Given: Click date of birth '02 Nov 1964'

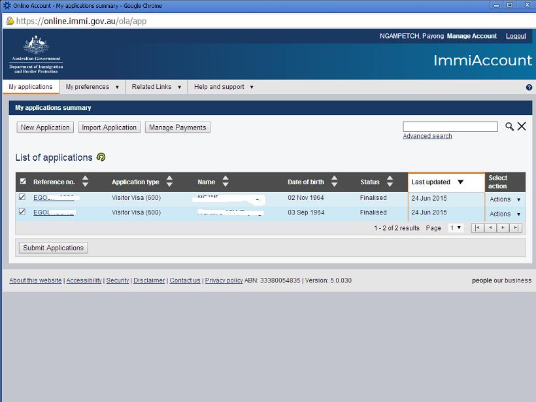Looking at the screenshot, I should coord(306,197).
